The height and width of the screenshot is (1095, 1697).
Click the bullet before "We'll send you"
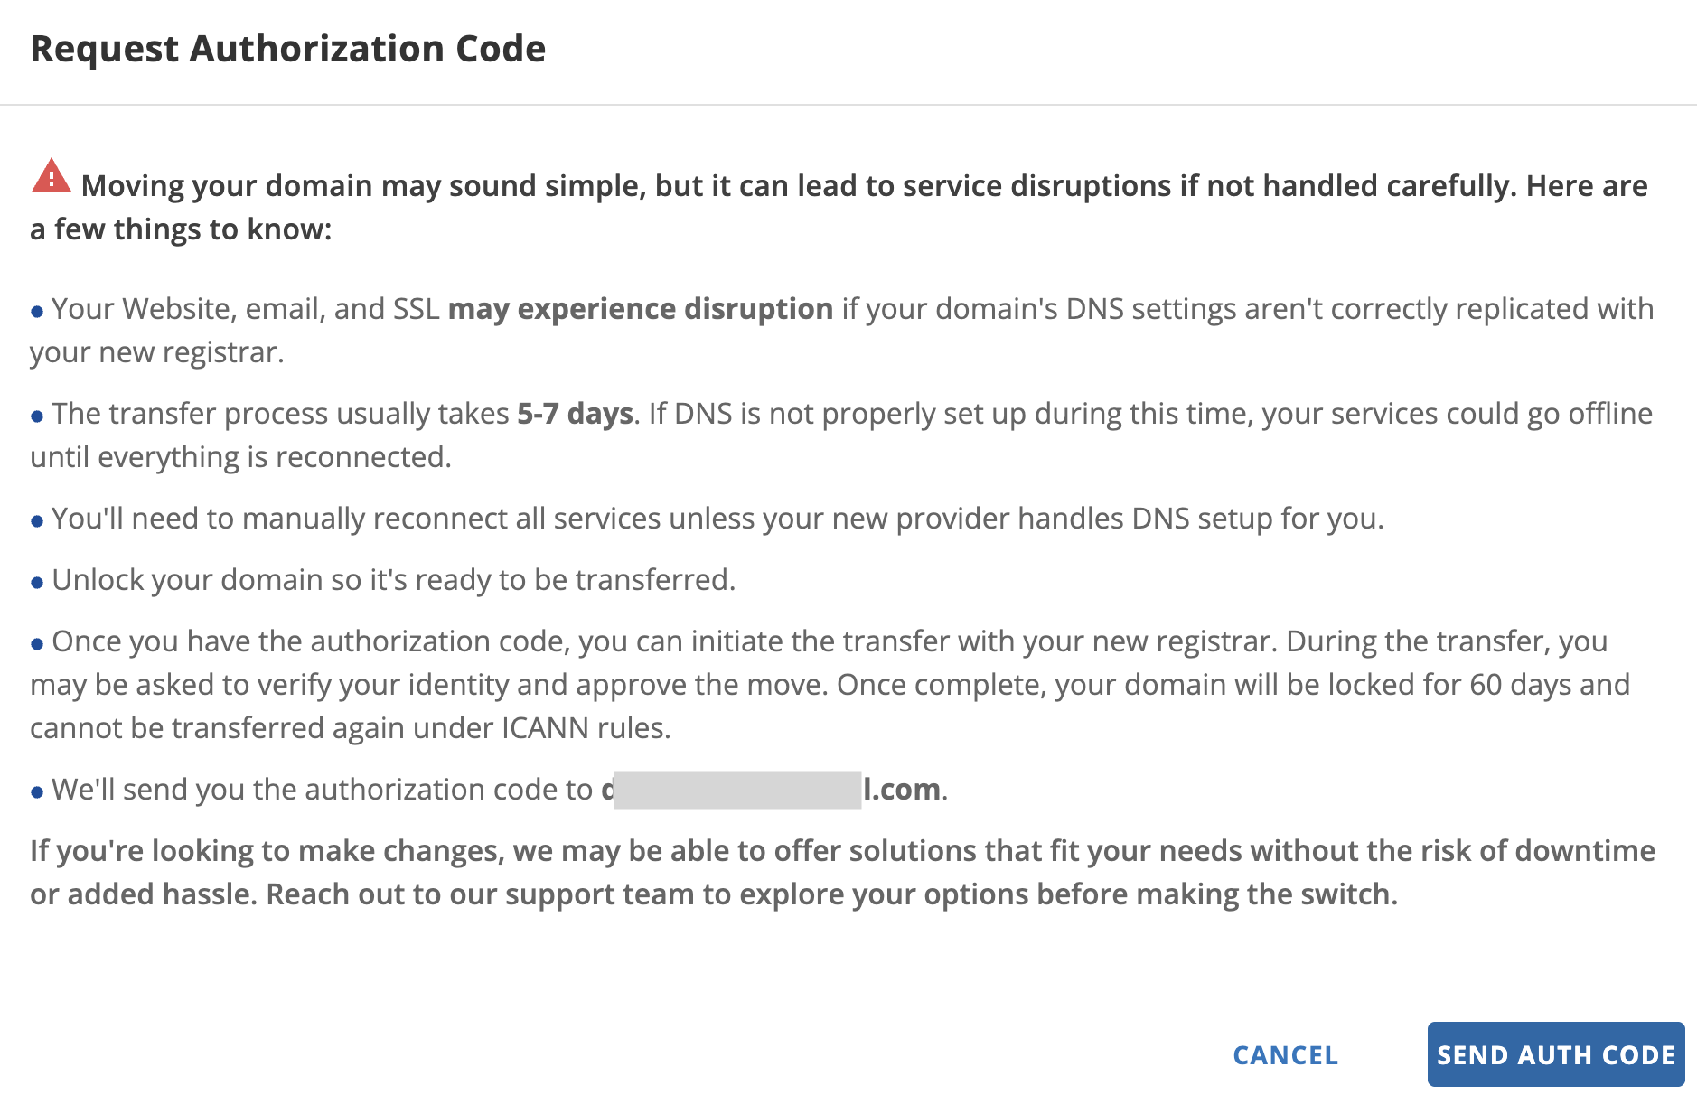point(37,792)
